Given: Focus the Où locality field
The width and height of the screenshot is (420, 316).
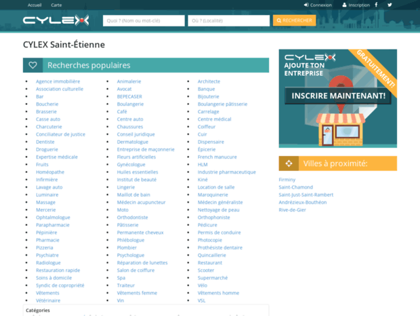Looking at the screenshot, I should 228,21.
